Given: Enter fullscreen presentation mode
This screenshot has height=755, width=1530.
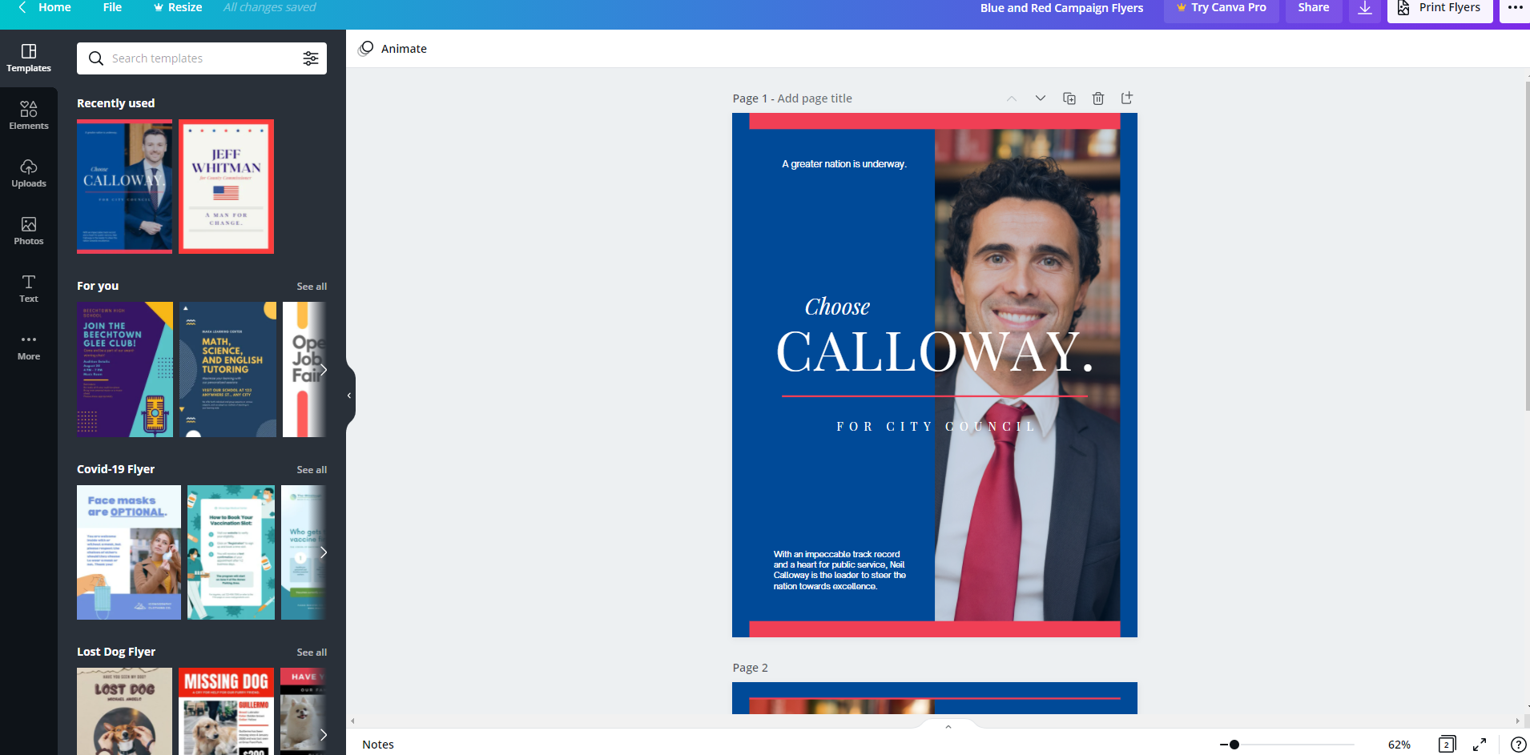Looking at the screenshot, I should 1480,745.
